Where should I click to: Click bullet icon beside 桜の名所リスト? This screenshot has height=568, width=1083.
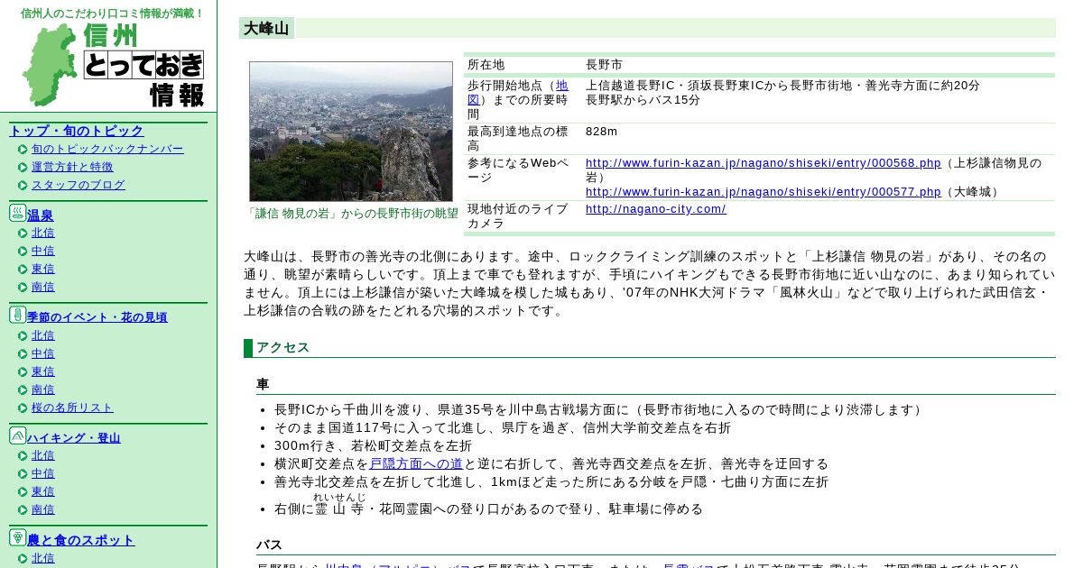[x=23, y=408]
